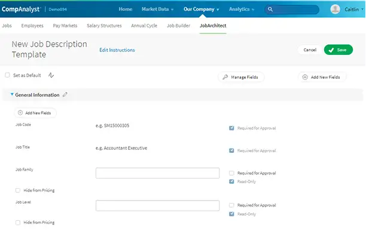Click the Job Level input field
366x237 pixels.
tap(157, 205)
